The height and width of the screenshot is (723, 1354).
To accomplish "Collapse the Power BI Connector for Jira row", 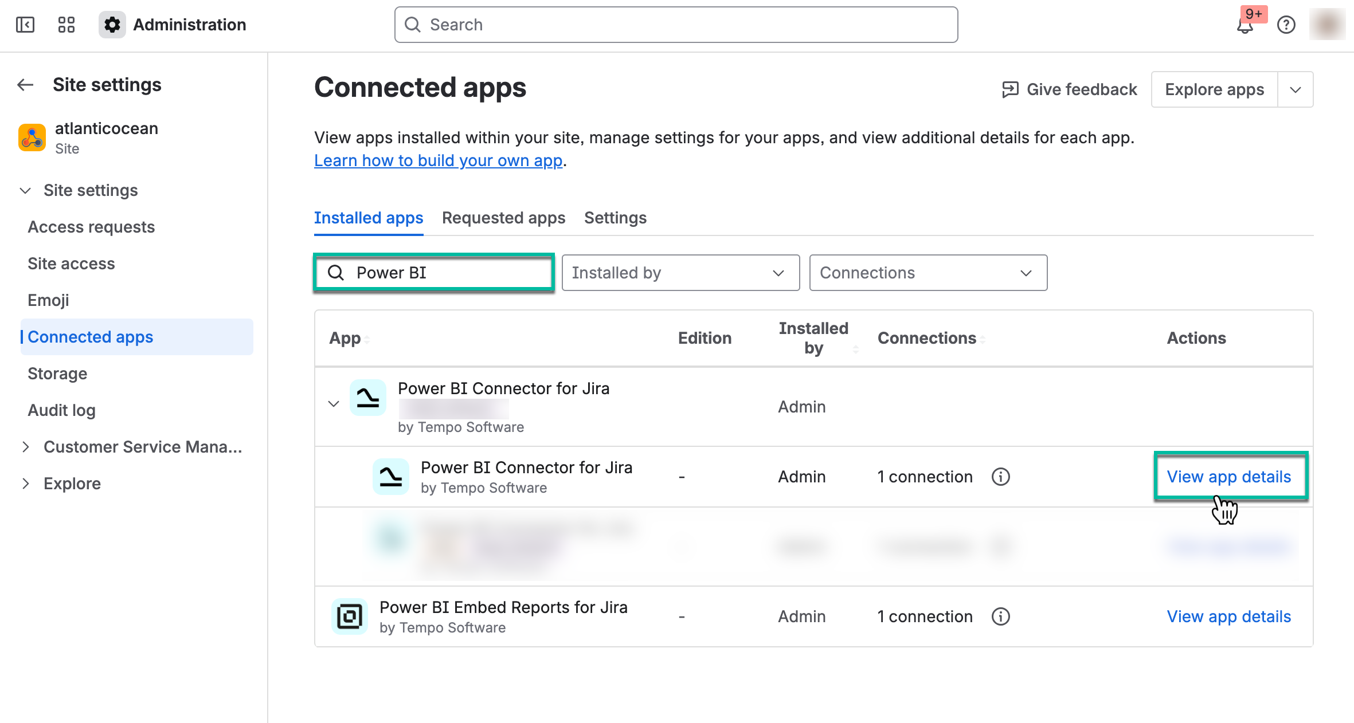I will coord(333,403).
